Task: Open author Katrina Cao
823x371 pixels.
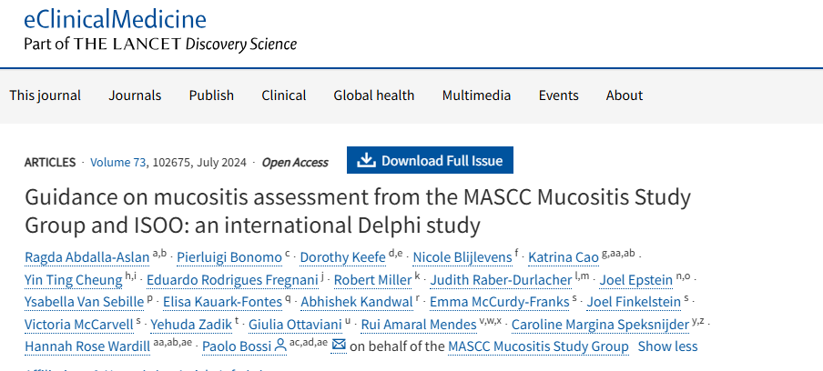Action: coord(564,257)
